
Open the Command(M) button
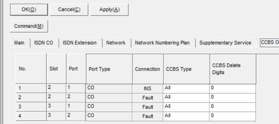pos(29,26)
